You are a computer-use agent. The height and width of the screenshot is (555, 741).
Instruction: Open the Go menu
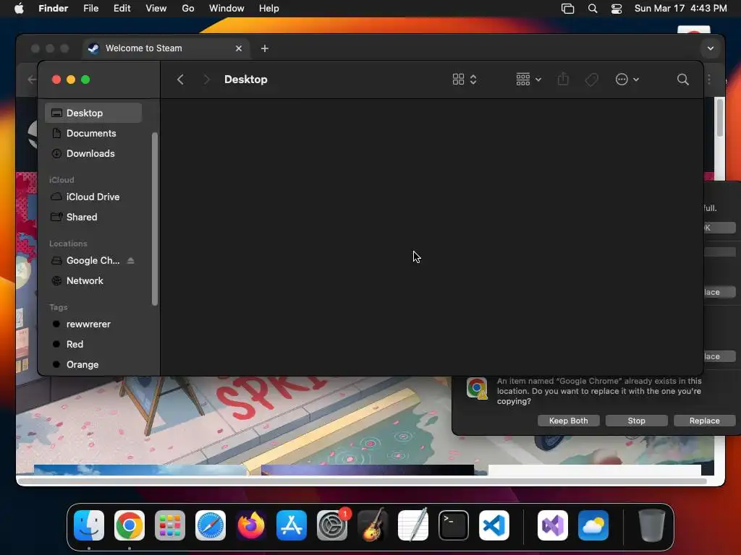tap(188, 9)
